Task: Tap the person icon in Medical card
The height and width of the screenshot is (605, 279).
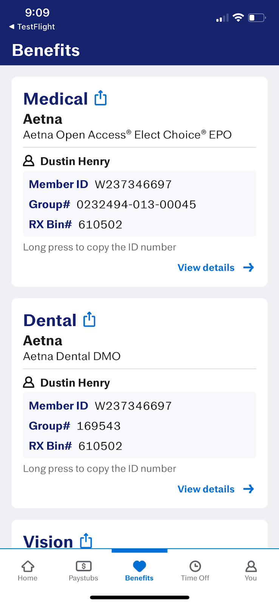Action: click(29, 161)
